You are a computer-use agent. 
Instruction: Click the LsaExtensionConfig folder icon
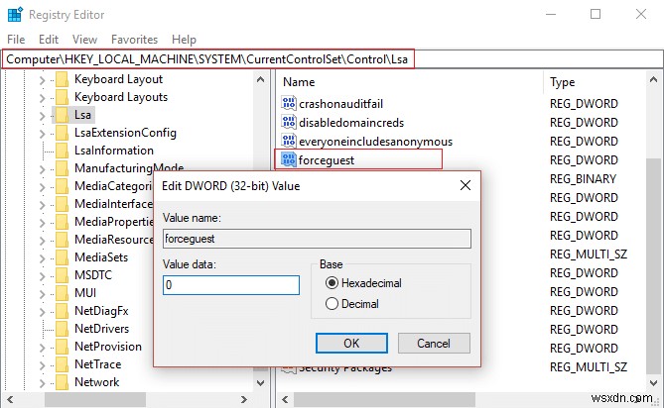click(x=62, y=133)
